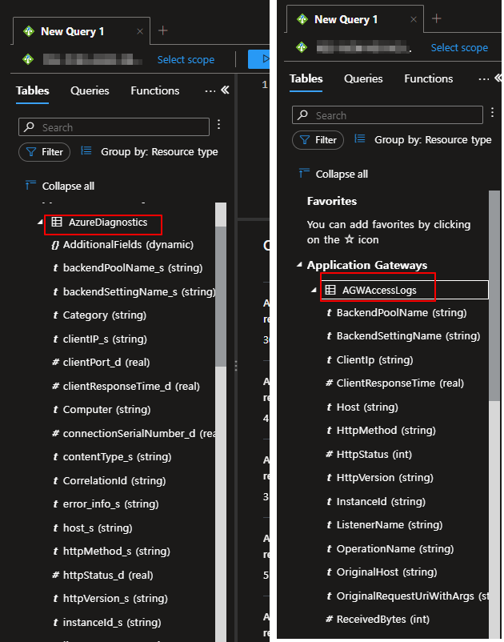Select AdditionalFields (dynamic) column
The image size is (504, 642).
(122, 245)
